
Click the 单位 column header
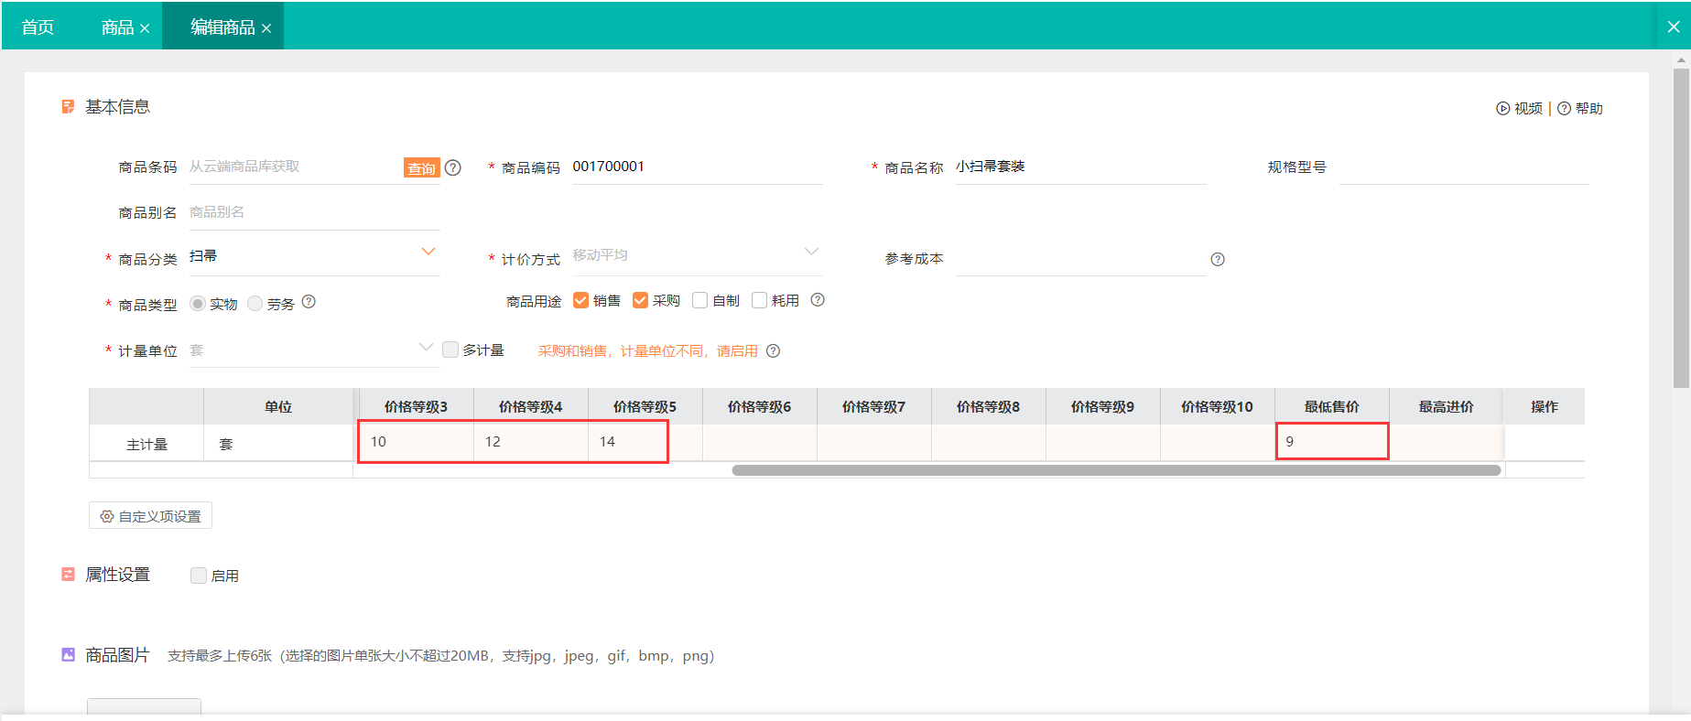278,406
